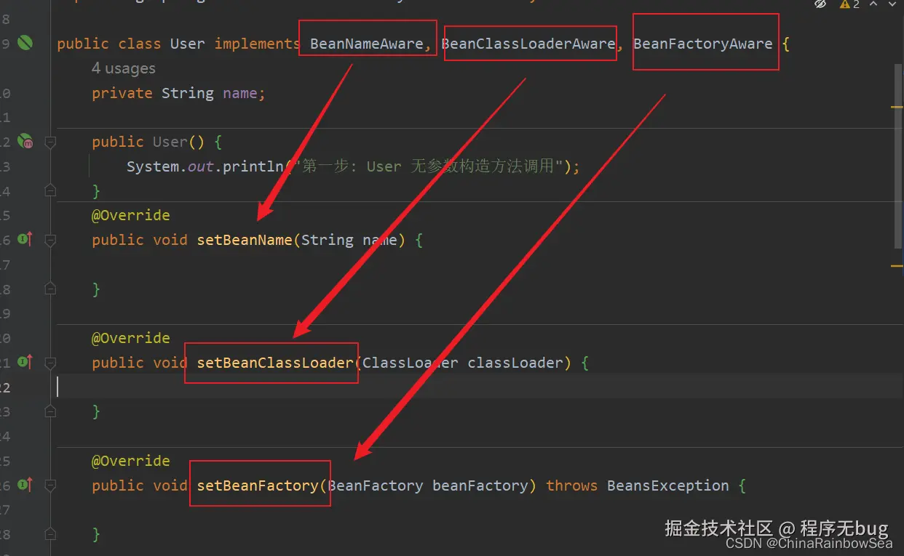Click the Spring bean gutter icon beside class User
Viewport: 904px width, 556px height.
coord(25,44)
